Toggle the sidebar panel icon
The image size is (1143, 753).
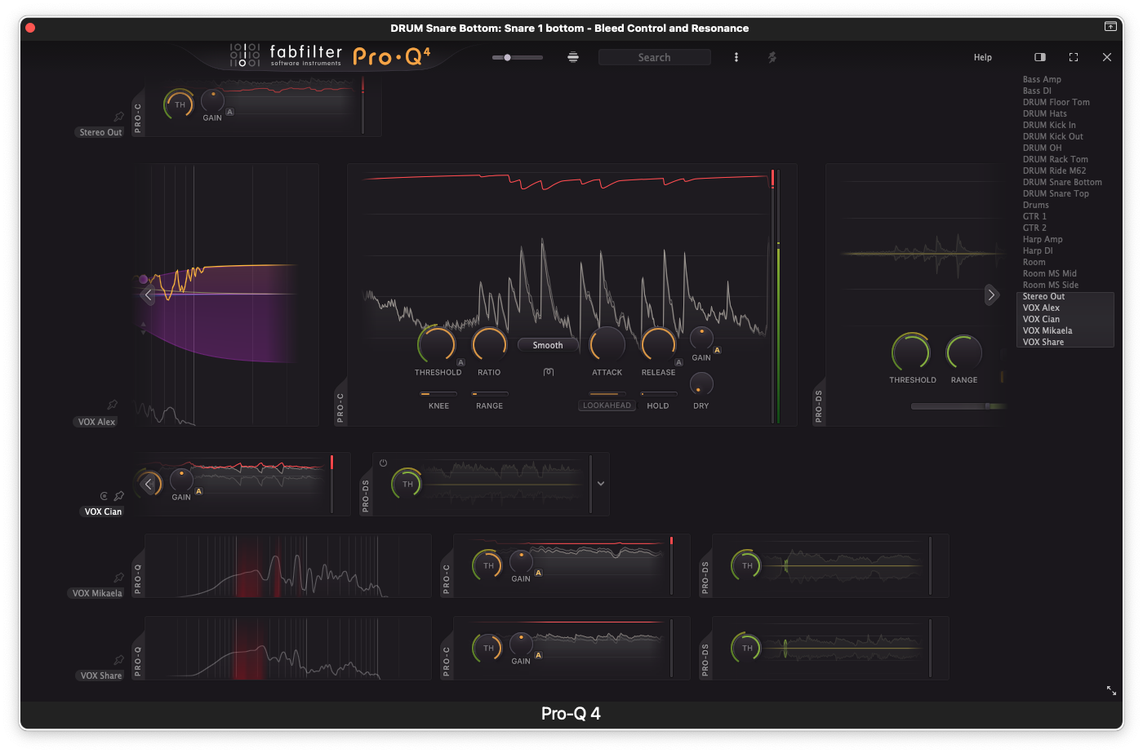[1039, 57]
